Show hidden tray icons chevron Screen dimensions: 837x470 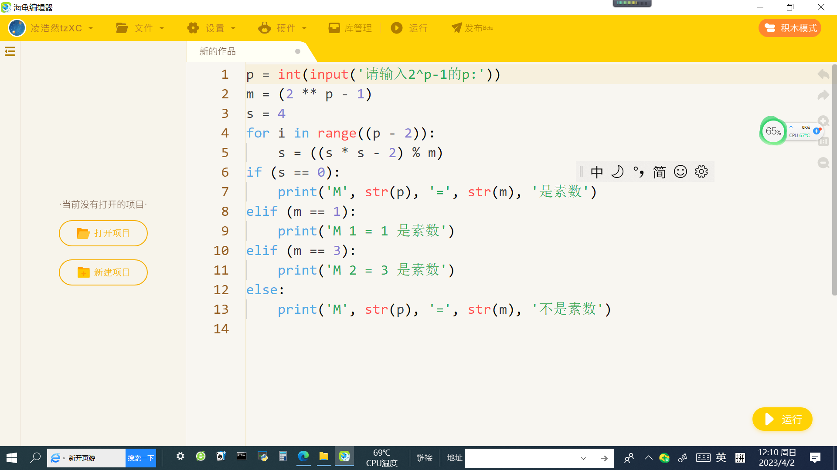649,458
